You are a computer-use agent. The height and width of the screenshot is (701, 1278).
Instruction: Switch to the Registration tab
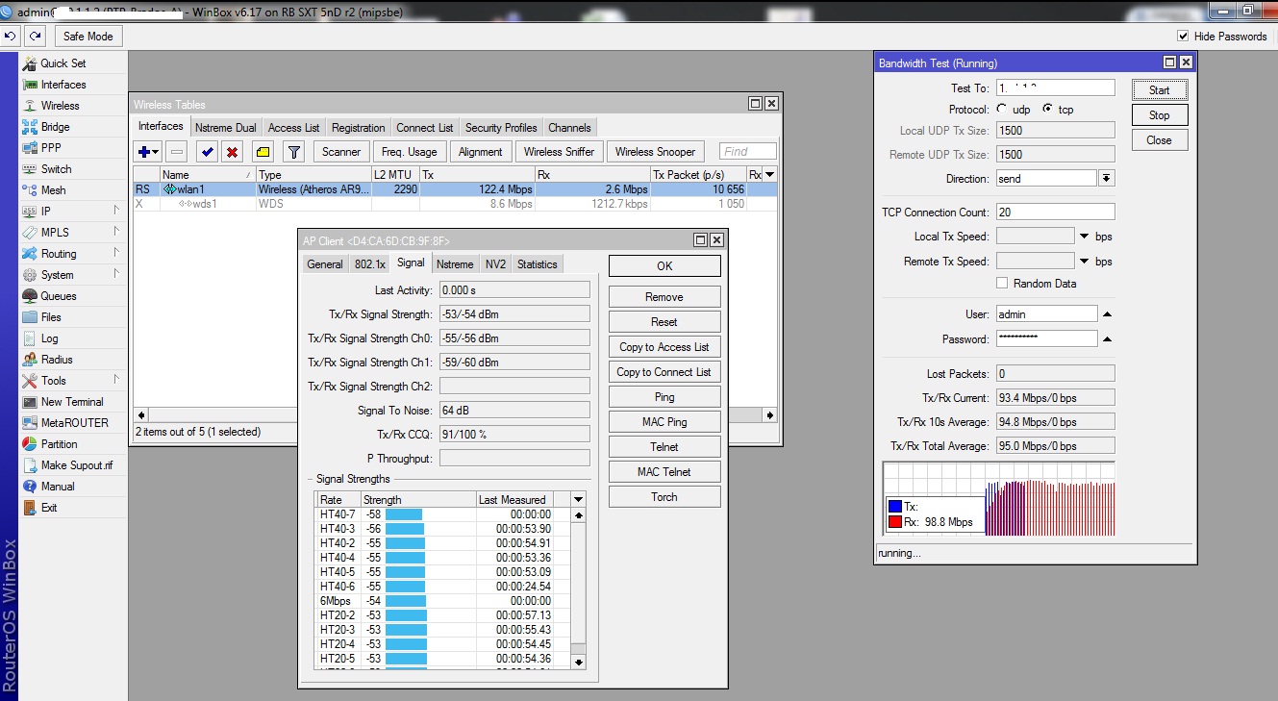pos(358,128)
